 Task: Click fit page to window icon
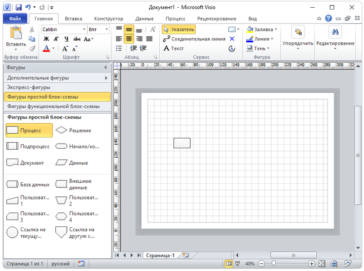click(x=322, y=264)
